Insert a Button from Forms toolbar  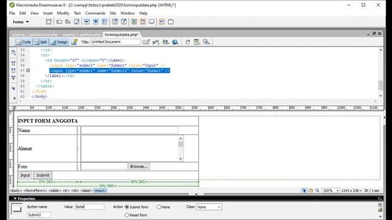coord(151,22)
